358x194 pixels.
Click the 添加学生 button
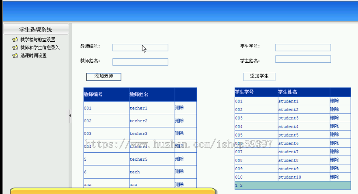coord(259,77)
